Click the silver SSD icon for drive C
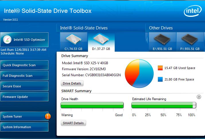This screenshot has width=205, height=139. 74,39
